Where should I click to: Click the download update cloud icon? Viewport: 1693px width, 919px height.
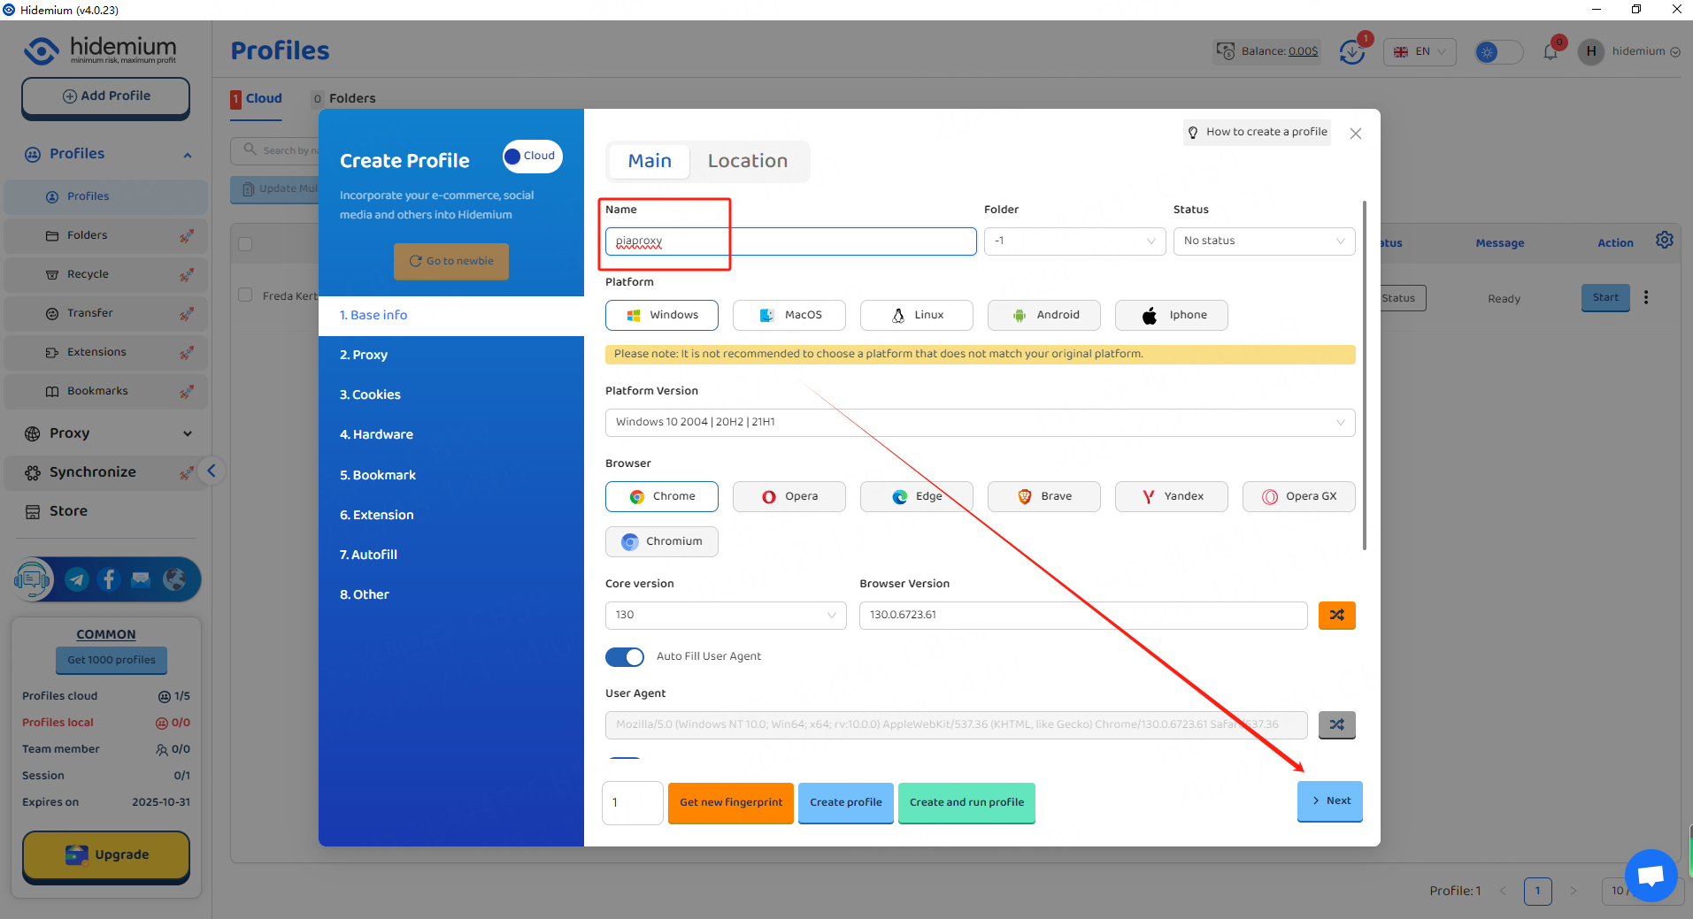pyautogui.click(x=1351, y=52)
